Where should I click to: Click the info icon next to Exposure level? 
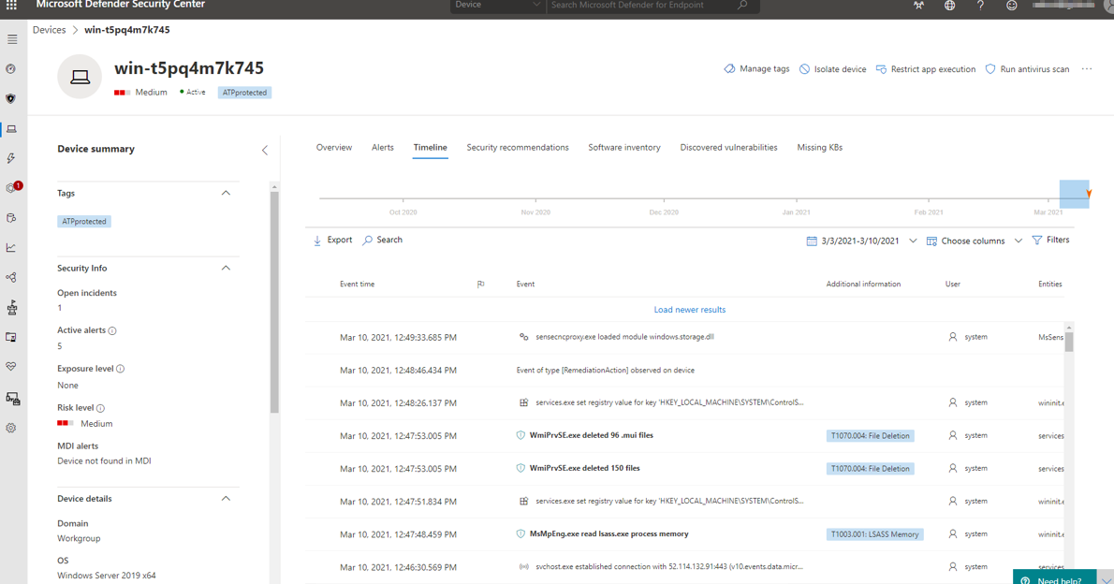click(x=120, y=369)
